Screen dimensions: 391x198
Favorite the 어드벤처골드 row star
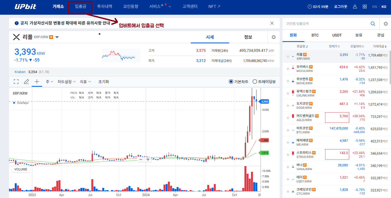tap(288, 118)
